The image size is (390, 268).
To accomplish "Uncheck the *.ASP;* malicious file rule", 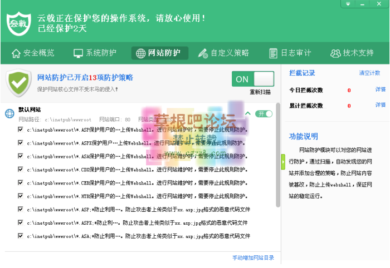I will tap(21, 210).
